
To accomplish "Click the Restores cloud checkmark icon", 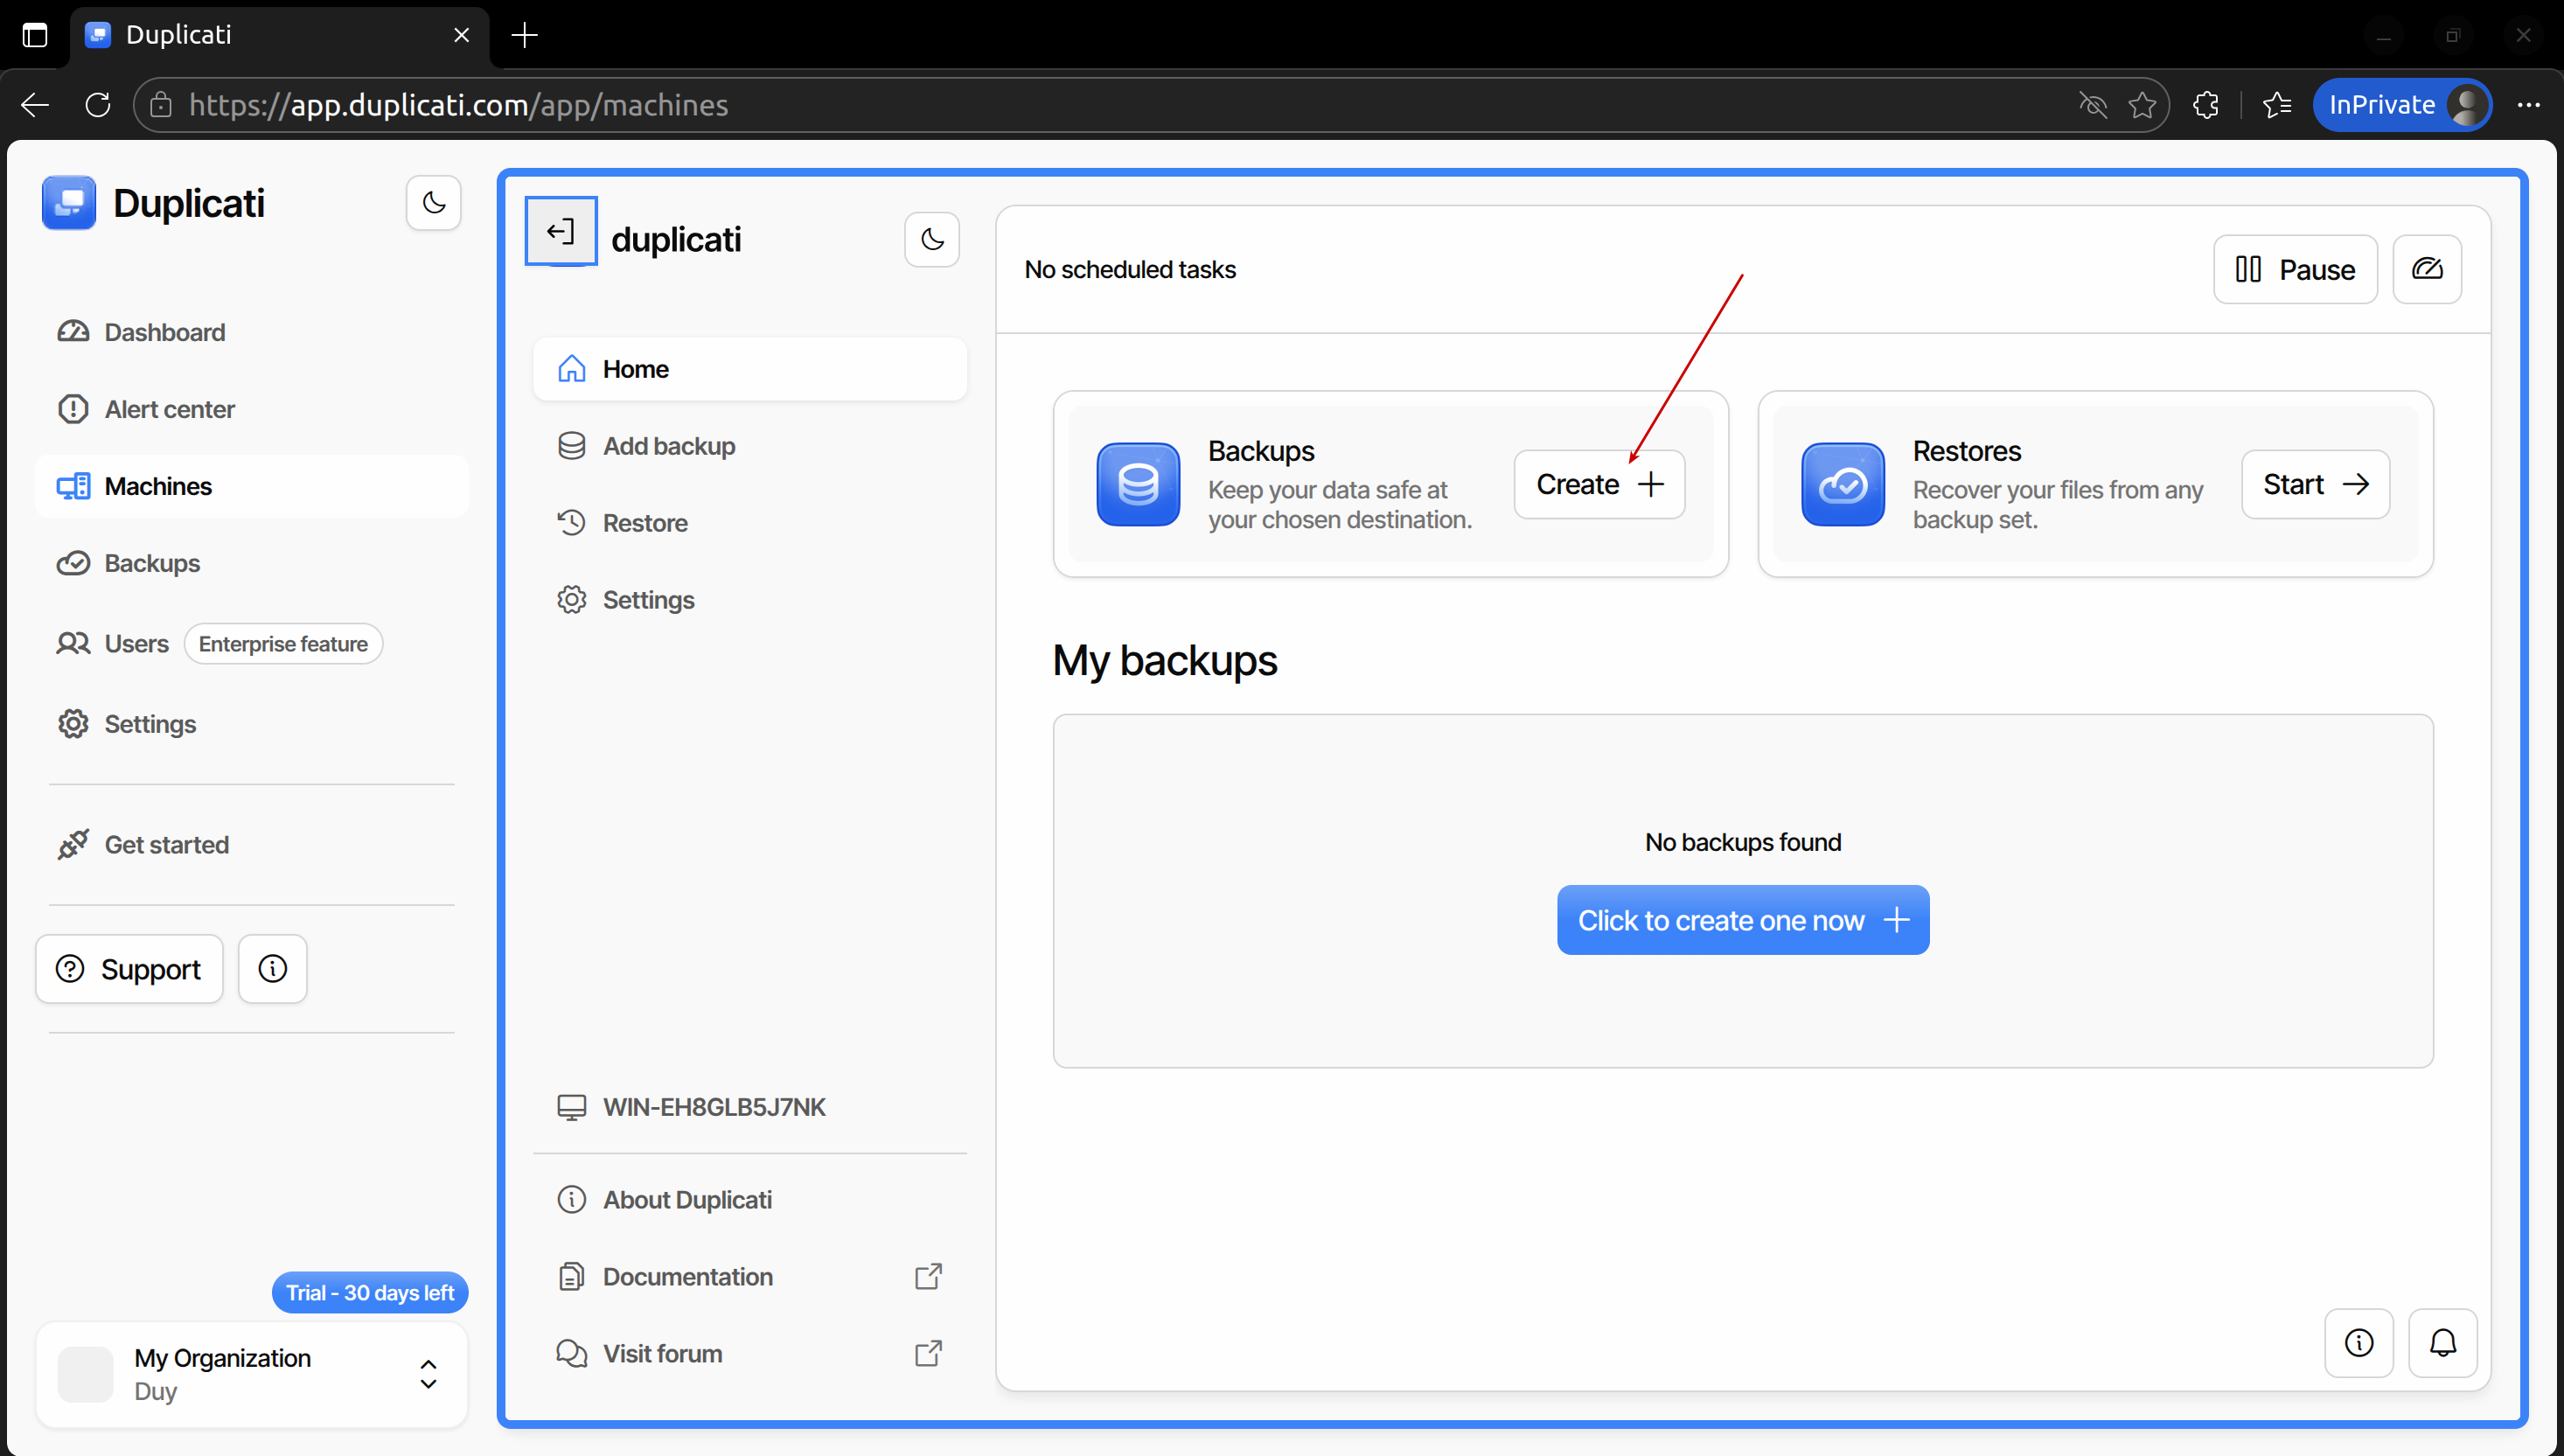I will click(1842, 485).
